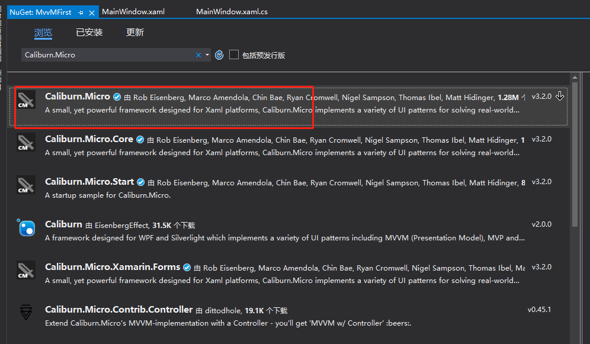Open the 浏览 (Browse) tab
590x344 pixels.
pos(43,33)
